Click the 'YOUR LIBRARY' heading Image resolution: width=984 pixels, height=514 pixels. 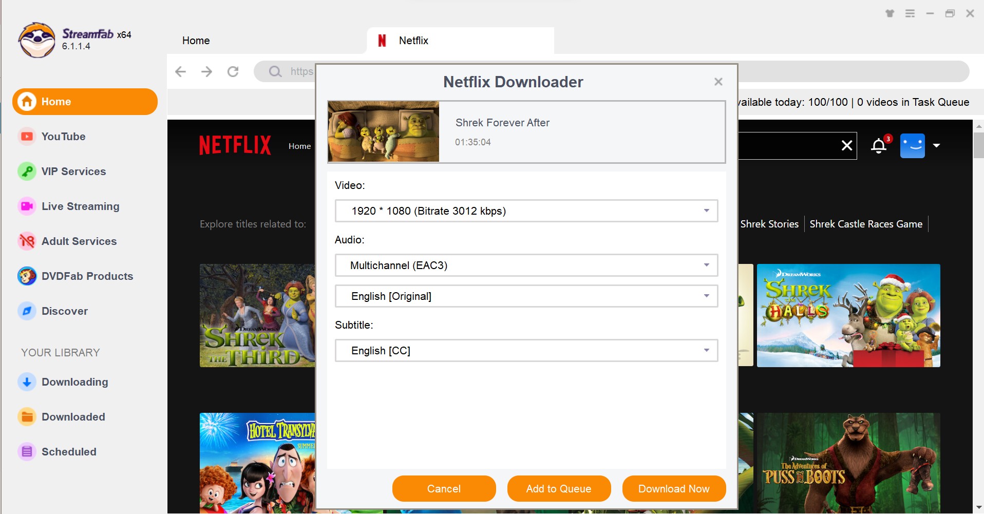click(60, 353)
